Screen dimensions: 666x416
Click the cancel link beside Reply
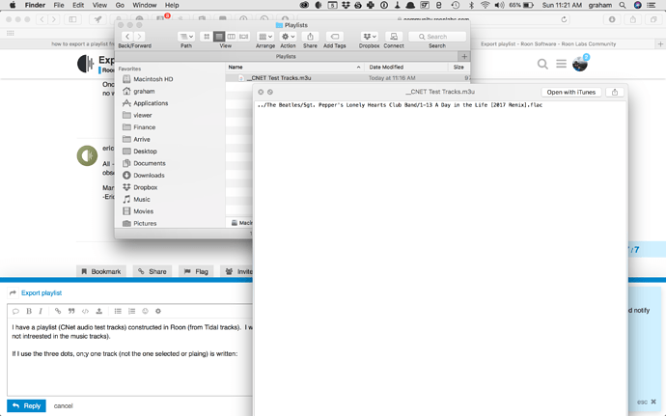[x=64, y=405]
